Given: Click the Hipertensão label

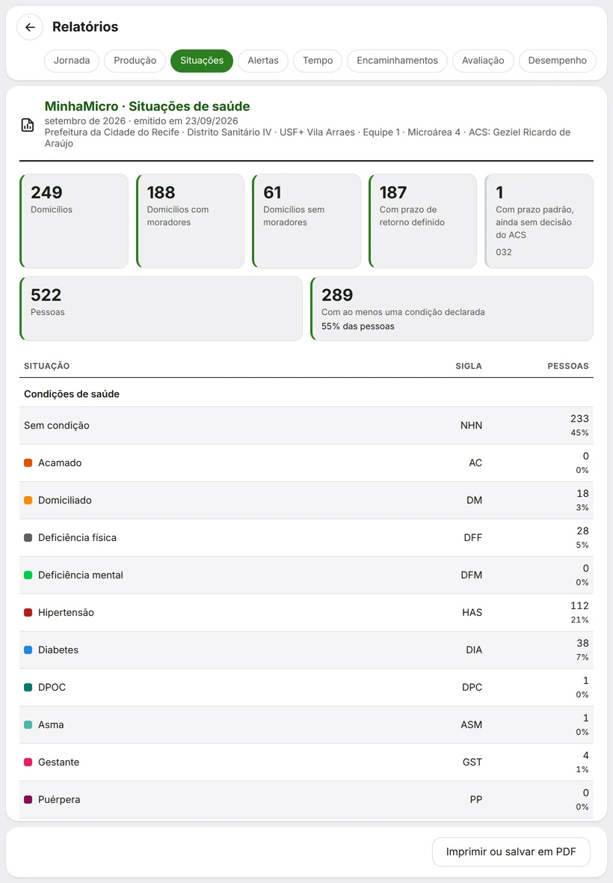Looking at the screenshot, I should tap(66, 613).
